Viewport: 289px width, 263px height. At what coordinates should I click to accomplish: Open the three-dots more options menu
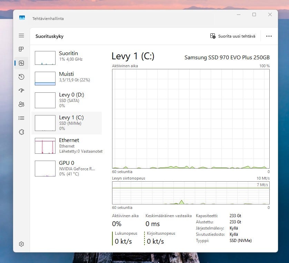coord(269,36)
